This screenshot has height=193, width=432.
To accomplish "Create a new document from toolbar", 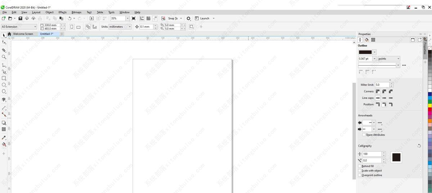I will coord(4,18).
